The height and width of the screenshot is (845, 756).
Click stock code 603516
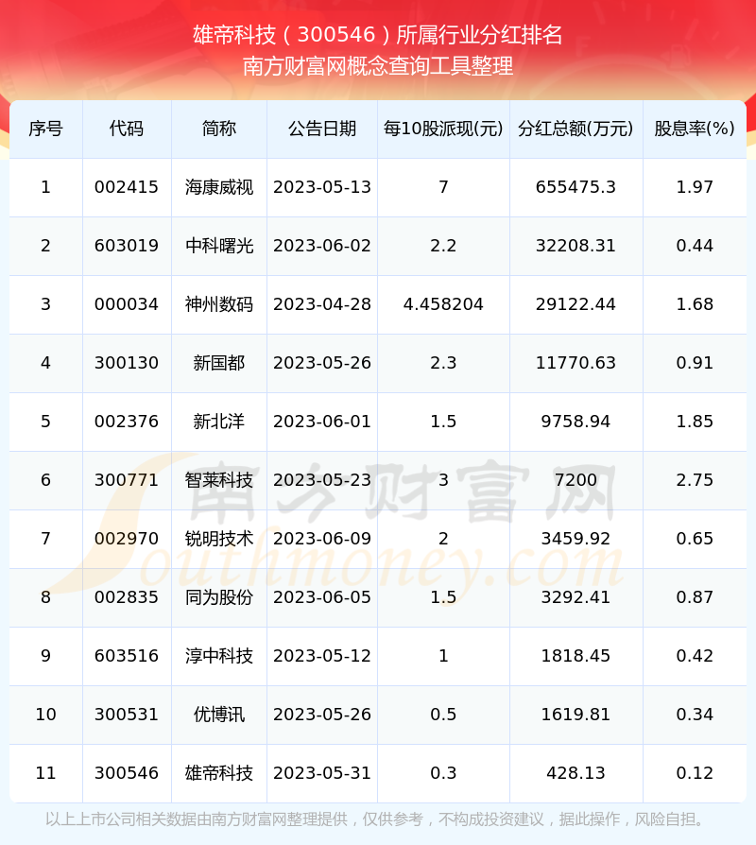127,656
